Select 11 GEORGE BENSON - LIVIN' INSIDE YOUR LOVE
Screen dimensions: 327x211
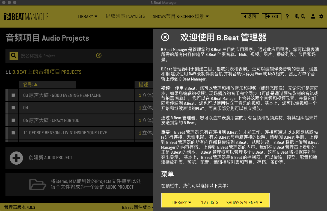pyautogui.click(x=76, y=133)
